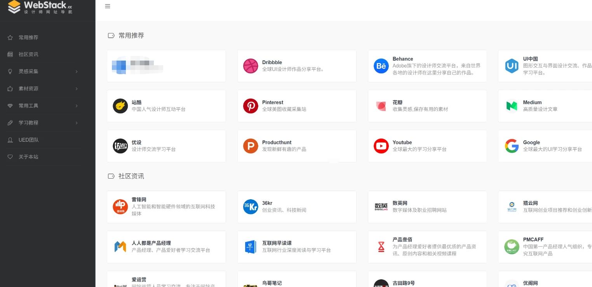The width and height of the screenshot is (592, 287).
Task: Click the Youtube icon
Action: coord(381,146)
